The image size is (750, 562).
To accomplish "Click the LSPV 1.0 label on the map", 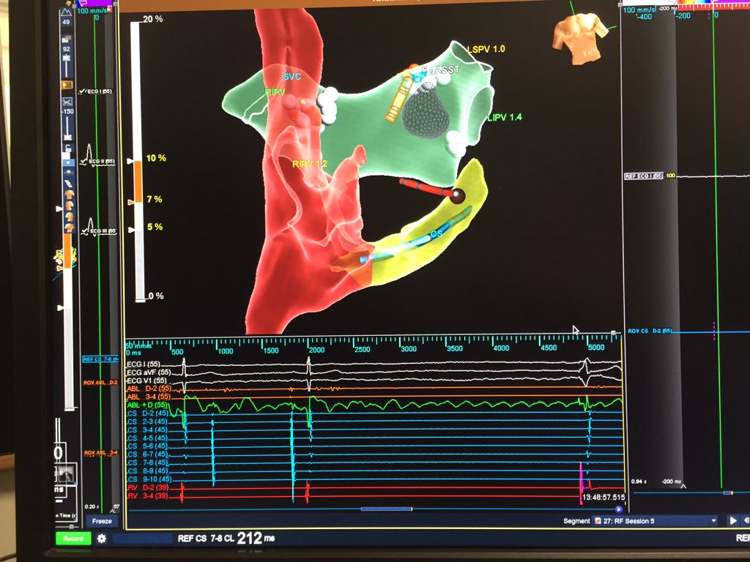I will tap(486, 49).
